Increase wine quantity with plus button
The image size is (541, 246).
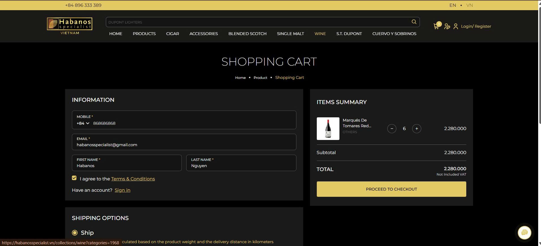point(417,129)
